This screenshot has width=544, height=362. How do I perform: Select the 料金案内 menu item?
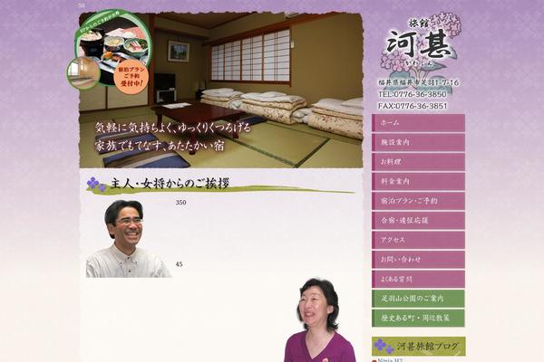418,181
